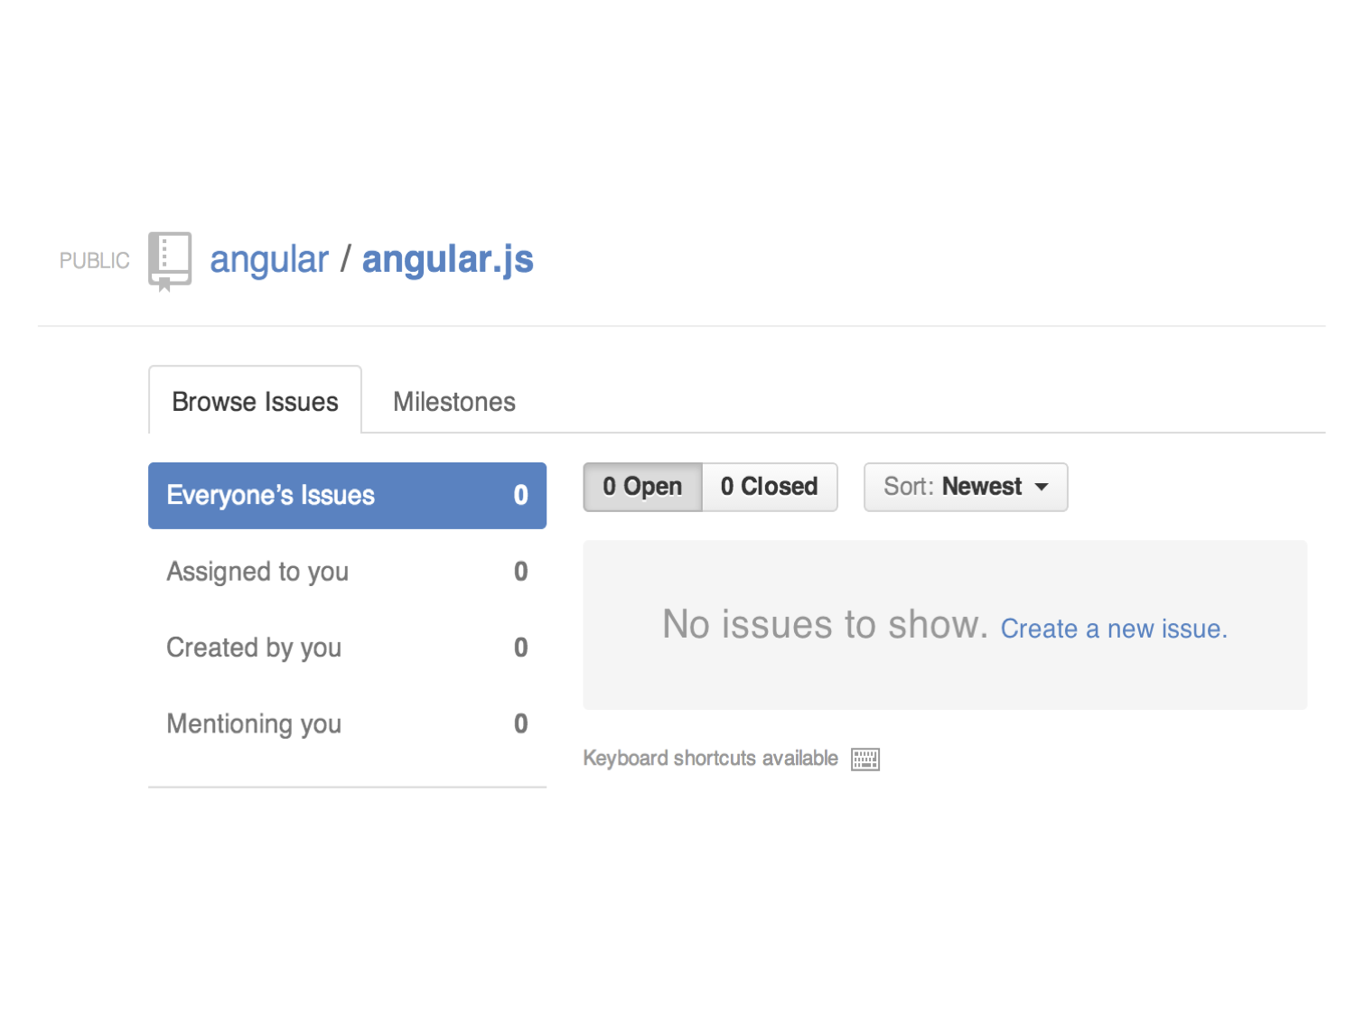The image size is (1355, 1016).
Task: Filter issues Created by you
Action: (x=347, y=648)
